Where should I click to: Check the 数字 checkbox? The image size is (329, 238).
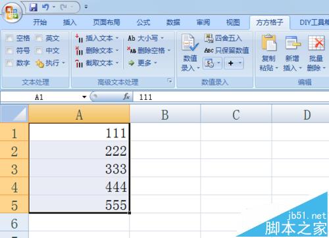9,63
